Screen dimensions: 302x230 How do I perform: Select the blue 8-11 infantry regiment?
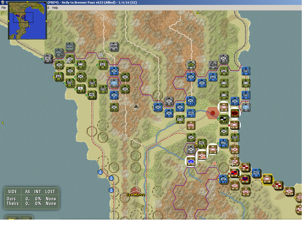pyautogui.click(x=202, y=83)
